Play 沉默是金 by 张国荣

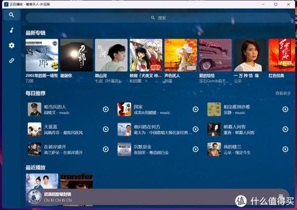[x=195, y=149]
